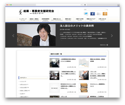Click the KK site logo in header

[x=21, y=12]
